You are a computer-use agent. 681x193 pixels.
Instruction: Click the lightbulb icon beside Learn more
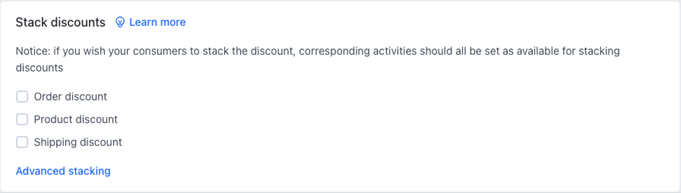click(x=120, y=22)
